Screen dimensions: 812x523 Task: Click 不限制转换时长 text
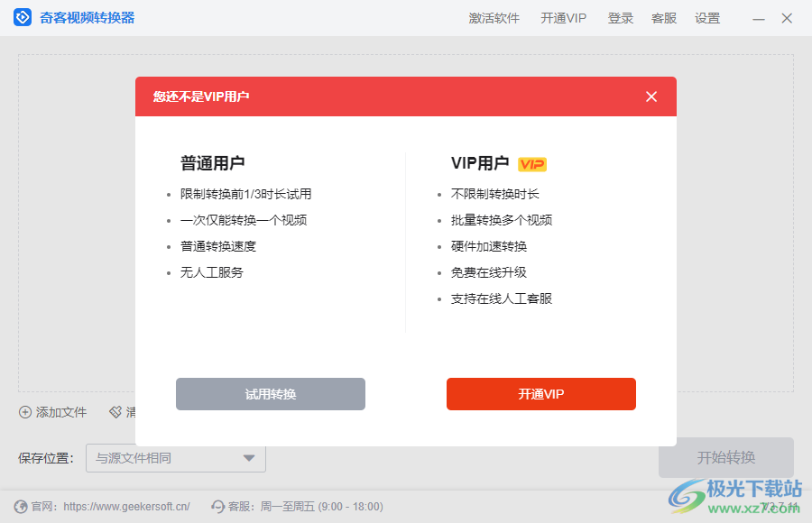(495, 194)
